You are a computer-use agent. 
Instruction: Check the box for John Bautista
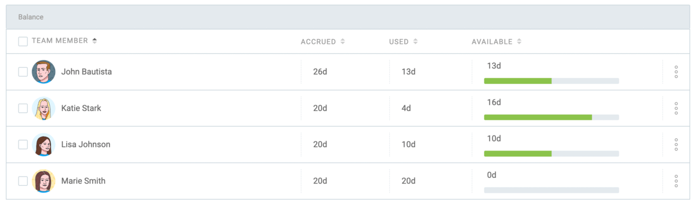(x=23, y=72)
